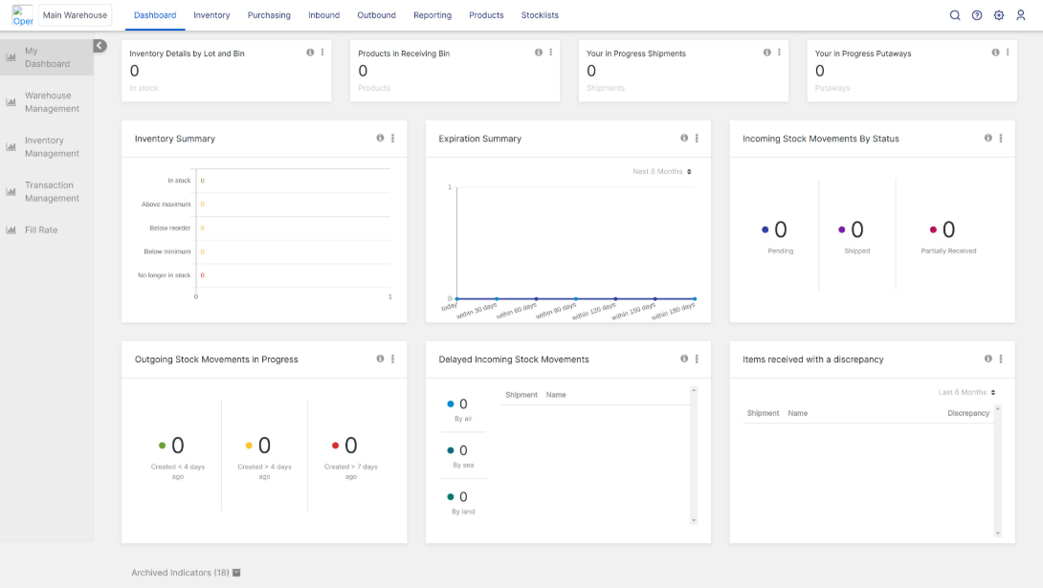Open the Main Warehouse location selector
This screenshot has height=588, width=1043.
(x=76, y=15)
